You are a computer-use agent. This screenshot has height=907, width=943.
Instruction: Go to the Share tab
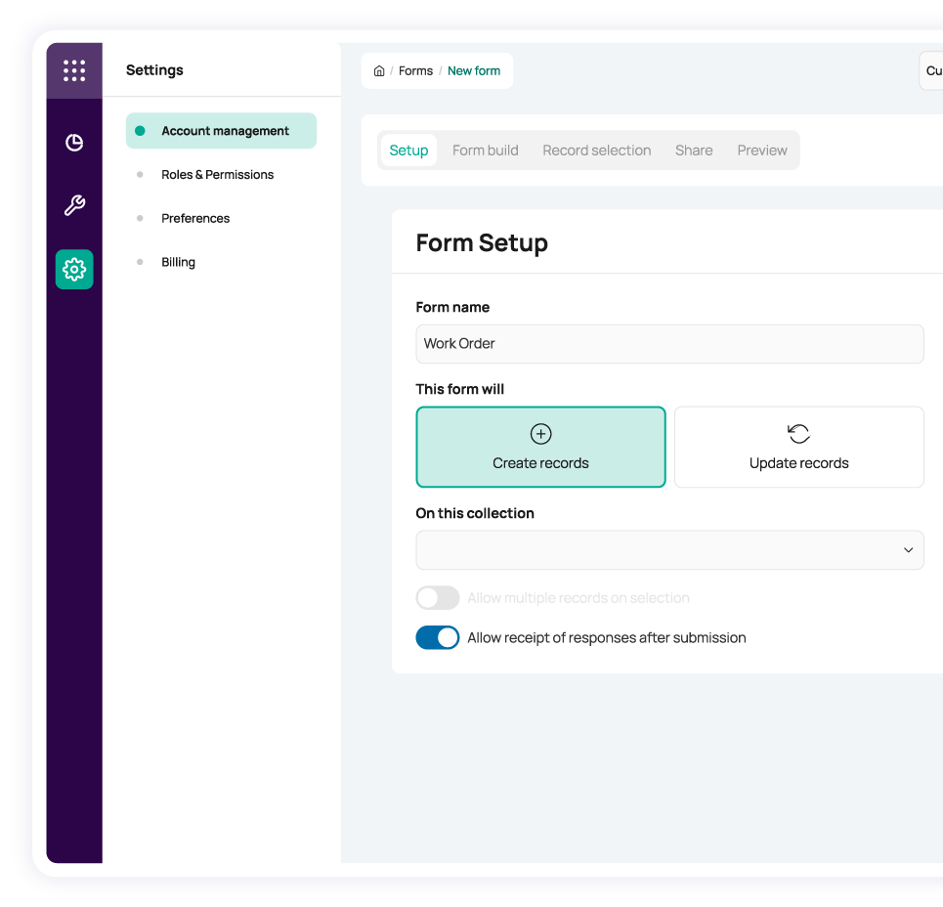point(693,151)
